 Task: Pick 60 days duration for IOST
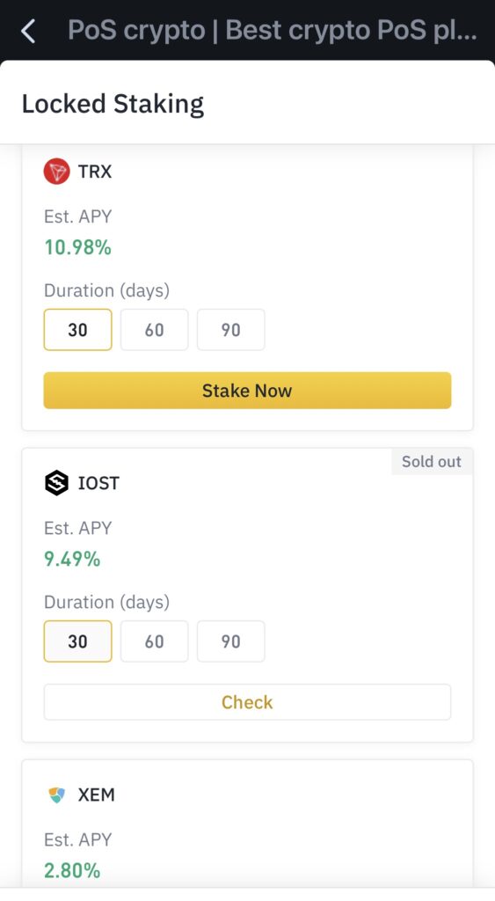pos(155,641)
